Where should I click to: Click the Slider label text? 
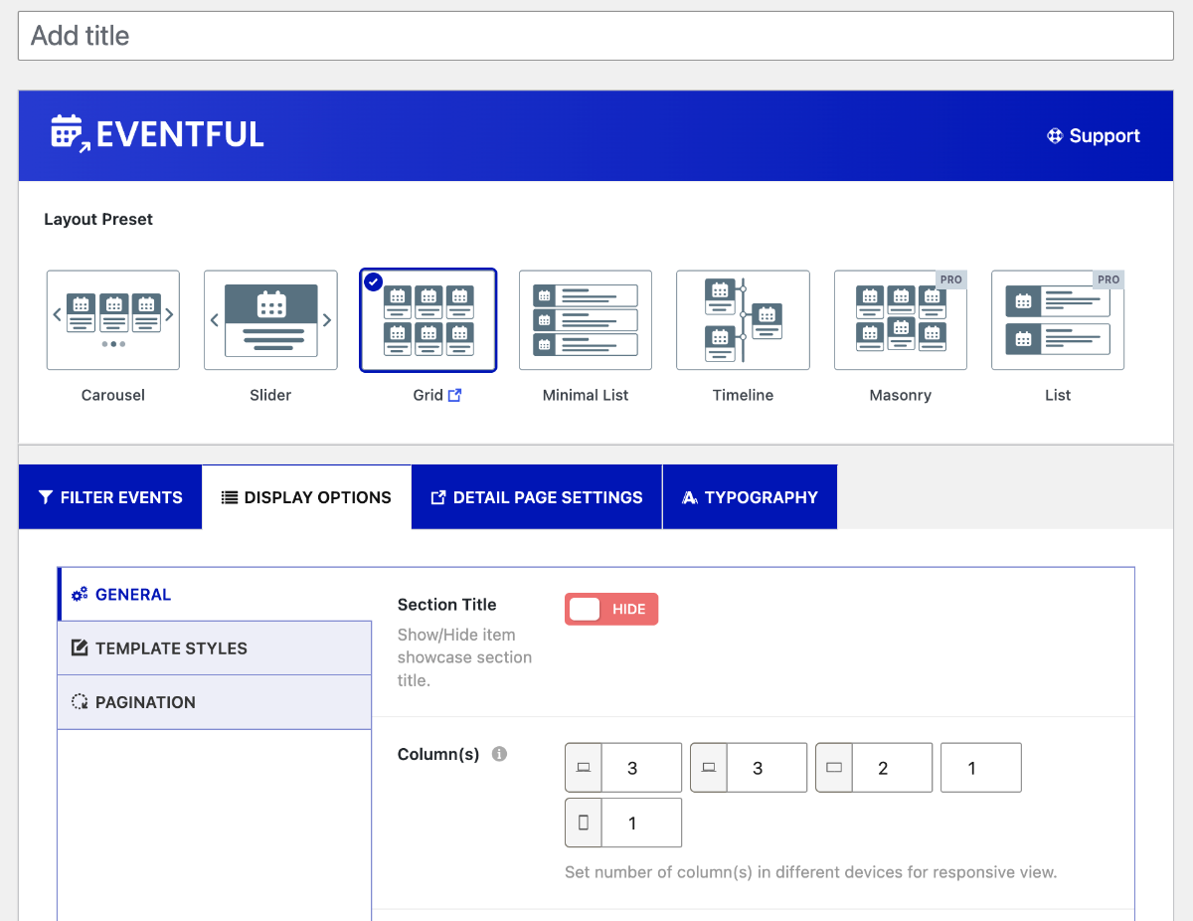(x=270, y=395)
